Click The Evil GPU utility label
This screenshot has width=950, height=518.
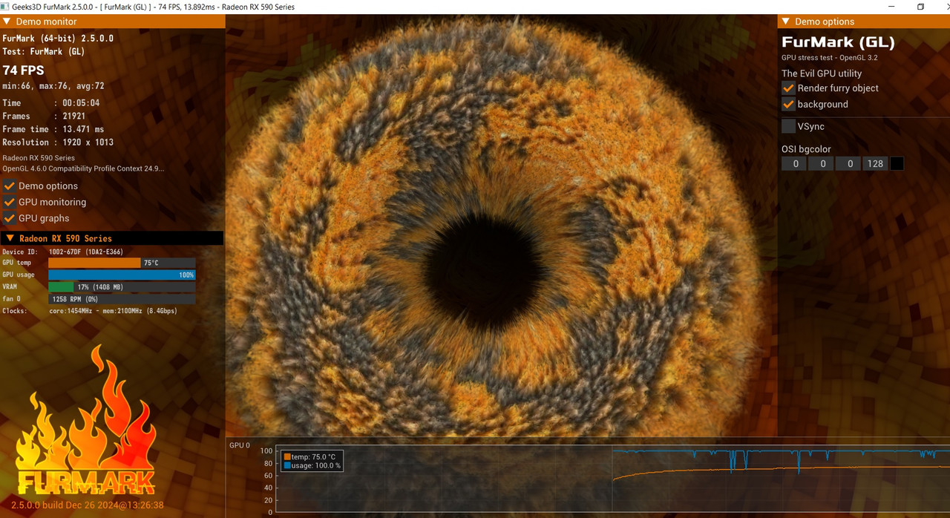[x=822, y=73]
